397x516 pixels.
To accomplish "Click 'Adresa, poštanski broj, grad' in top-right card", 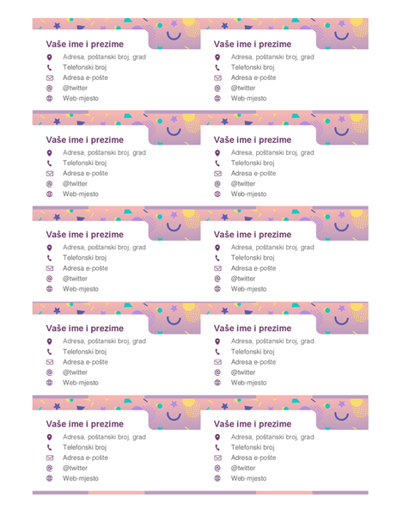I will click(272, 57).
